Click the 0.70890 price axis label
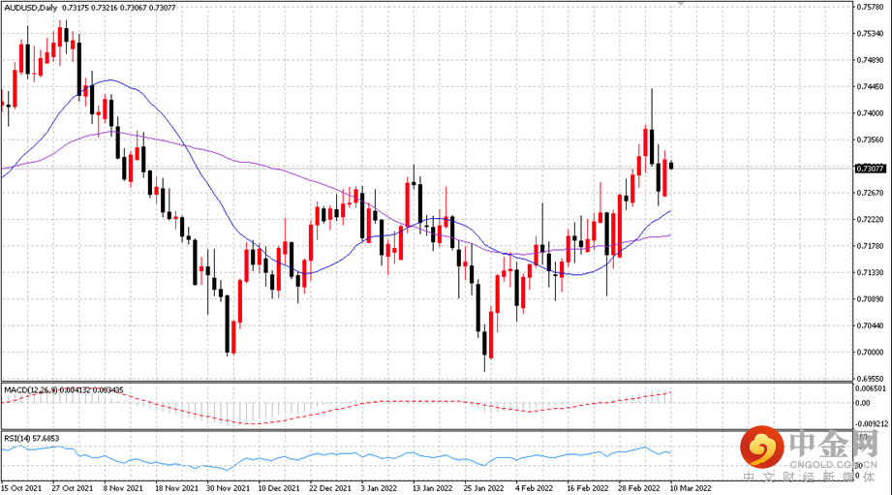Viewport: 892px width, 495px height. point(871,299)
